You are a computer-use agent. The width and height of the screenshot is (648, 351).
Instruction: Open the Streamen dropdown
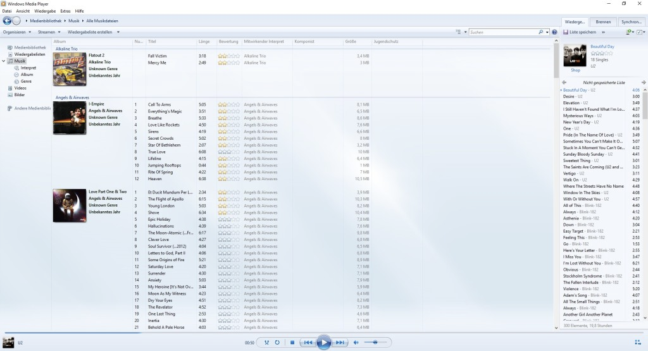[x=49, y=32]
